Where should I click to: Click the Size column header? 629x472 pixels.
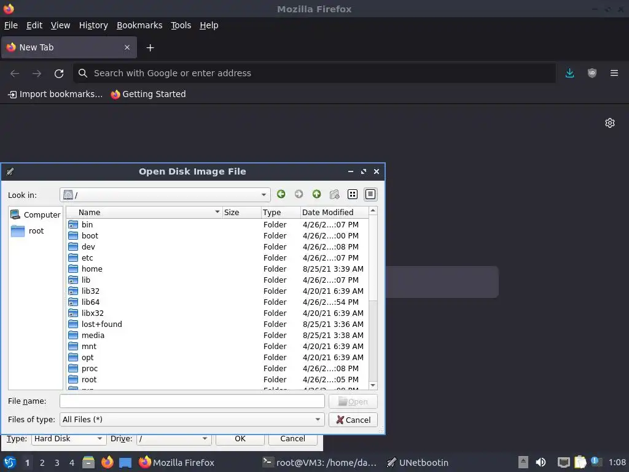[241, 212]
